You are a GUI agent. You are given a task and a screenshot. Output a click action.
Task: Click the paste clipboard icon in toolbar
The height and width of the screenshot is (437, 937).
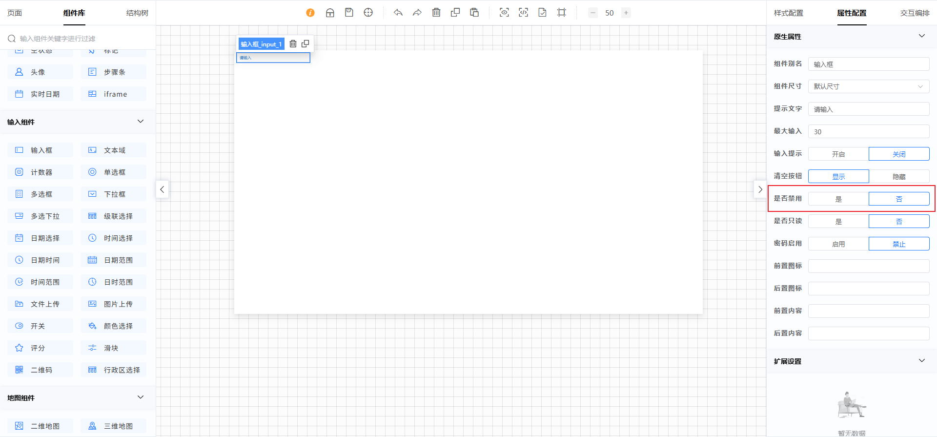474,13
